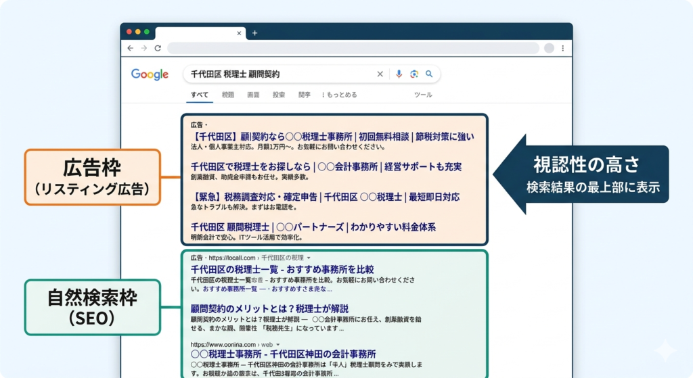Click the browser address bar
This screenshot has height=378, width=693.
click(352, 49)
